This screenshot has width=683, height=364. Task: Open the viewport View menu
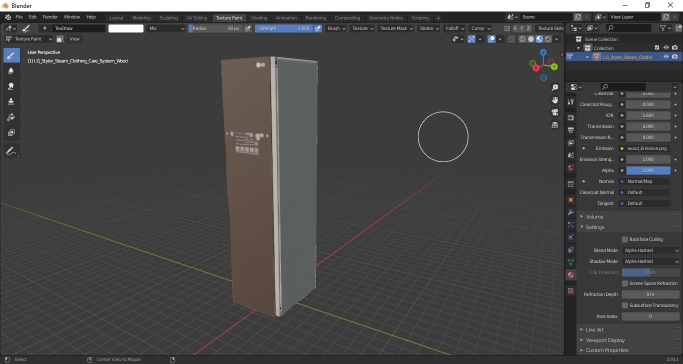74,39
